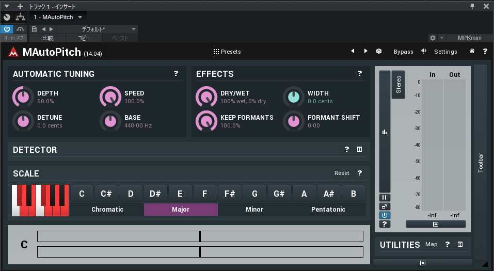This screenshot has height=271, width=494.
Task: Reset the scale notes
Action: 342,173
